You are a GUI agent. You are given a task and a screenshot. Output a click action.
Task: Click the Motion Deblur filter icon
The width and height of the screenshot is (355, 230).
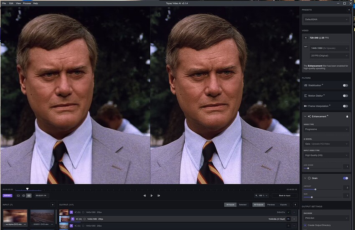point(305,96)
